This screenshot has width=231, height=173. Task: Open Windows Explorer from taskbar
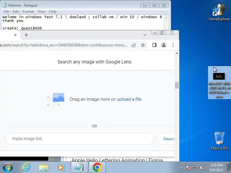pyautogui.click(x=44, y=168)
